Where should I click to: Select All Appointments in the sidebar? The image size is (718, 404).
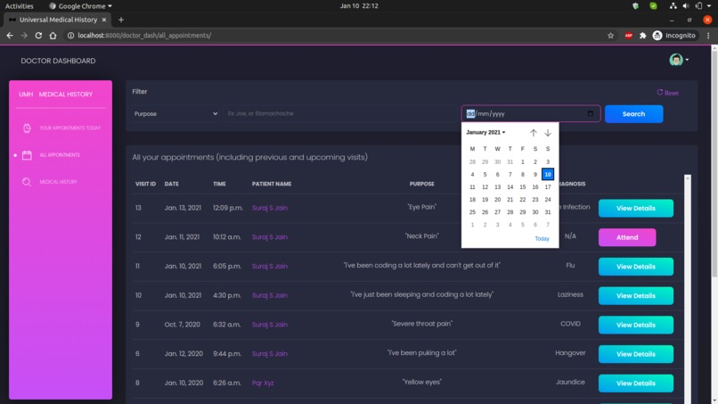point(60,155)
